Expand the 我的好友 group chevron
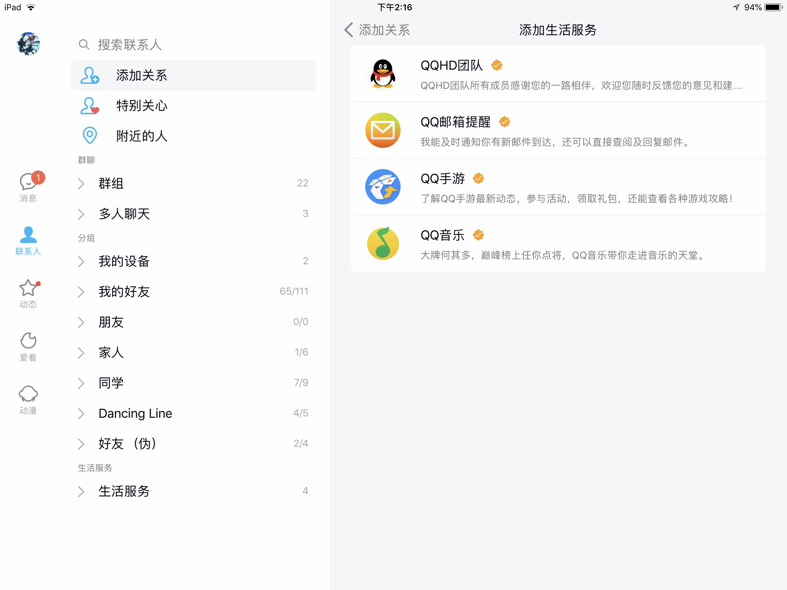Screen dimensions: 787x590 tap(81, 292)
